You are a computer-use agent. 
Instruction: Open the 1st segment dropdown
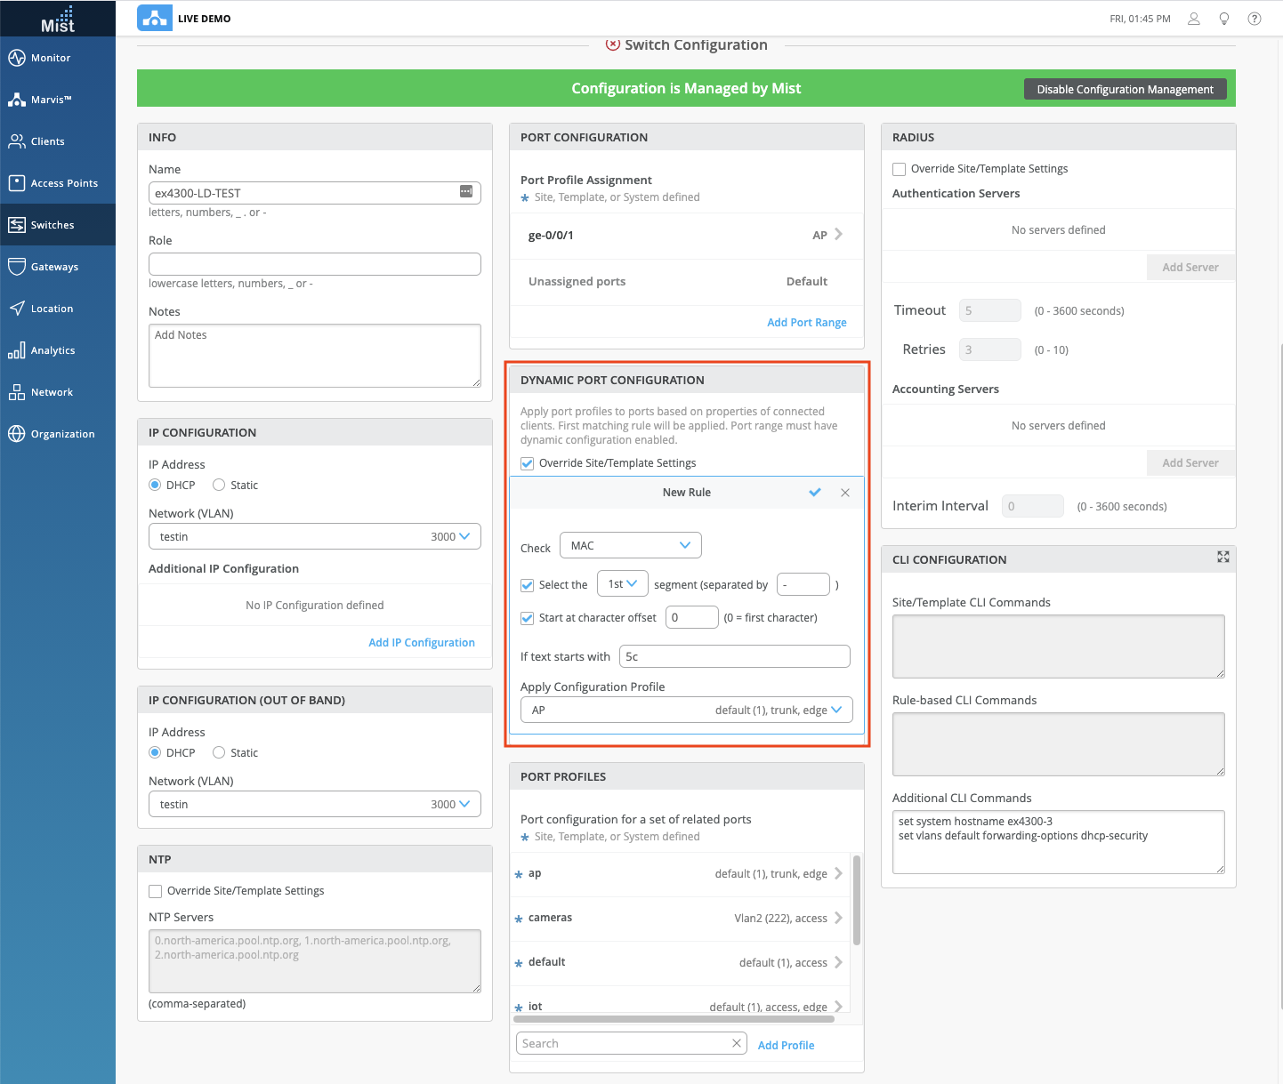pos(622,584)
